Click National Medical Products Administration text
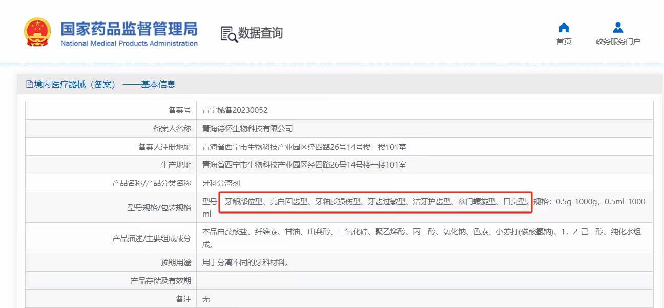 coord(129,44)
